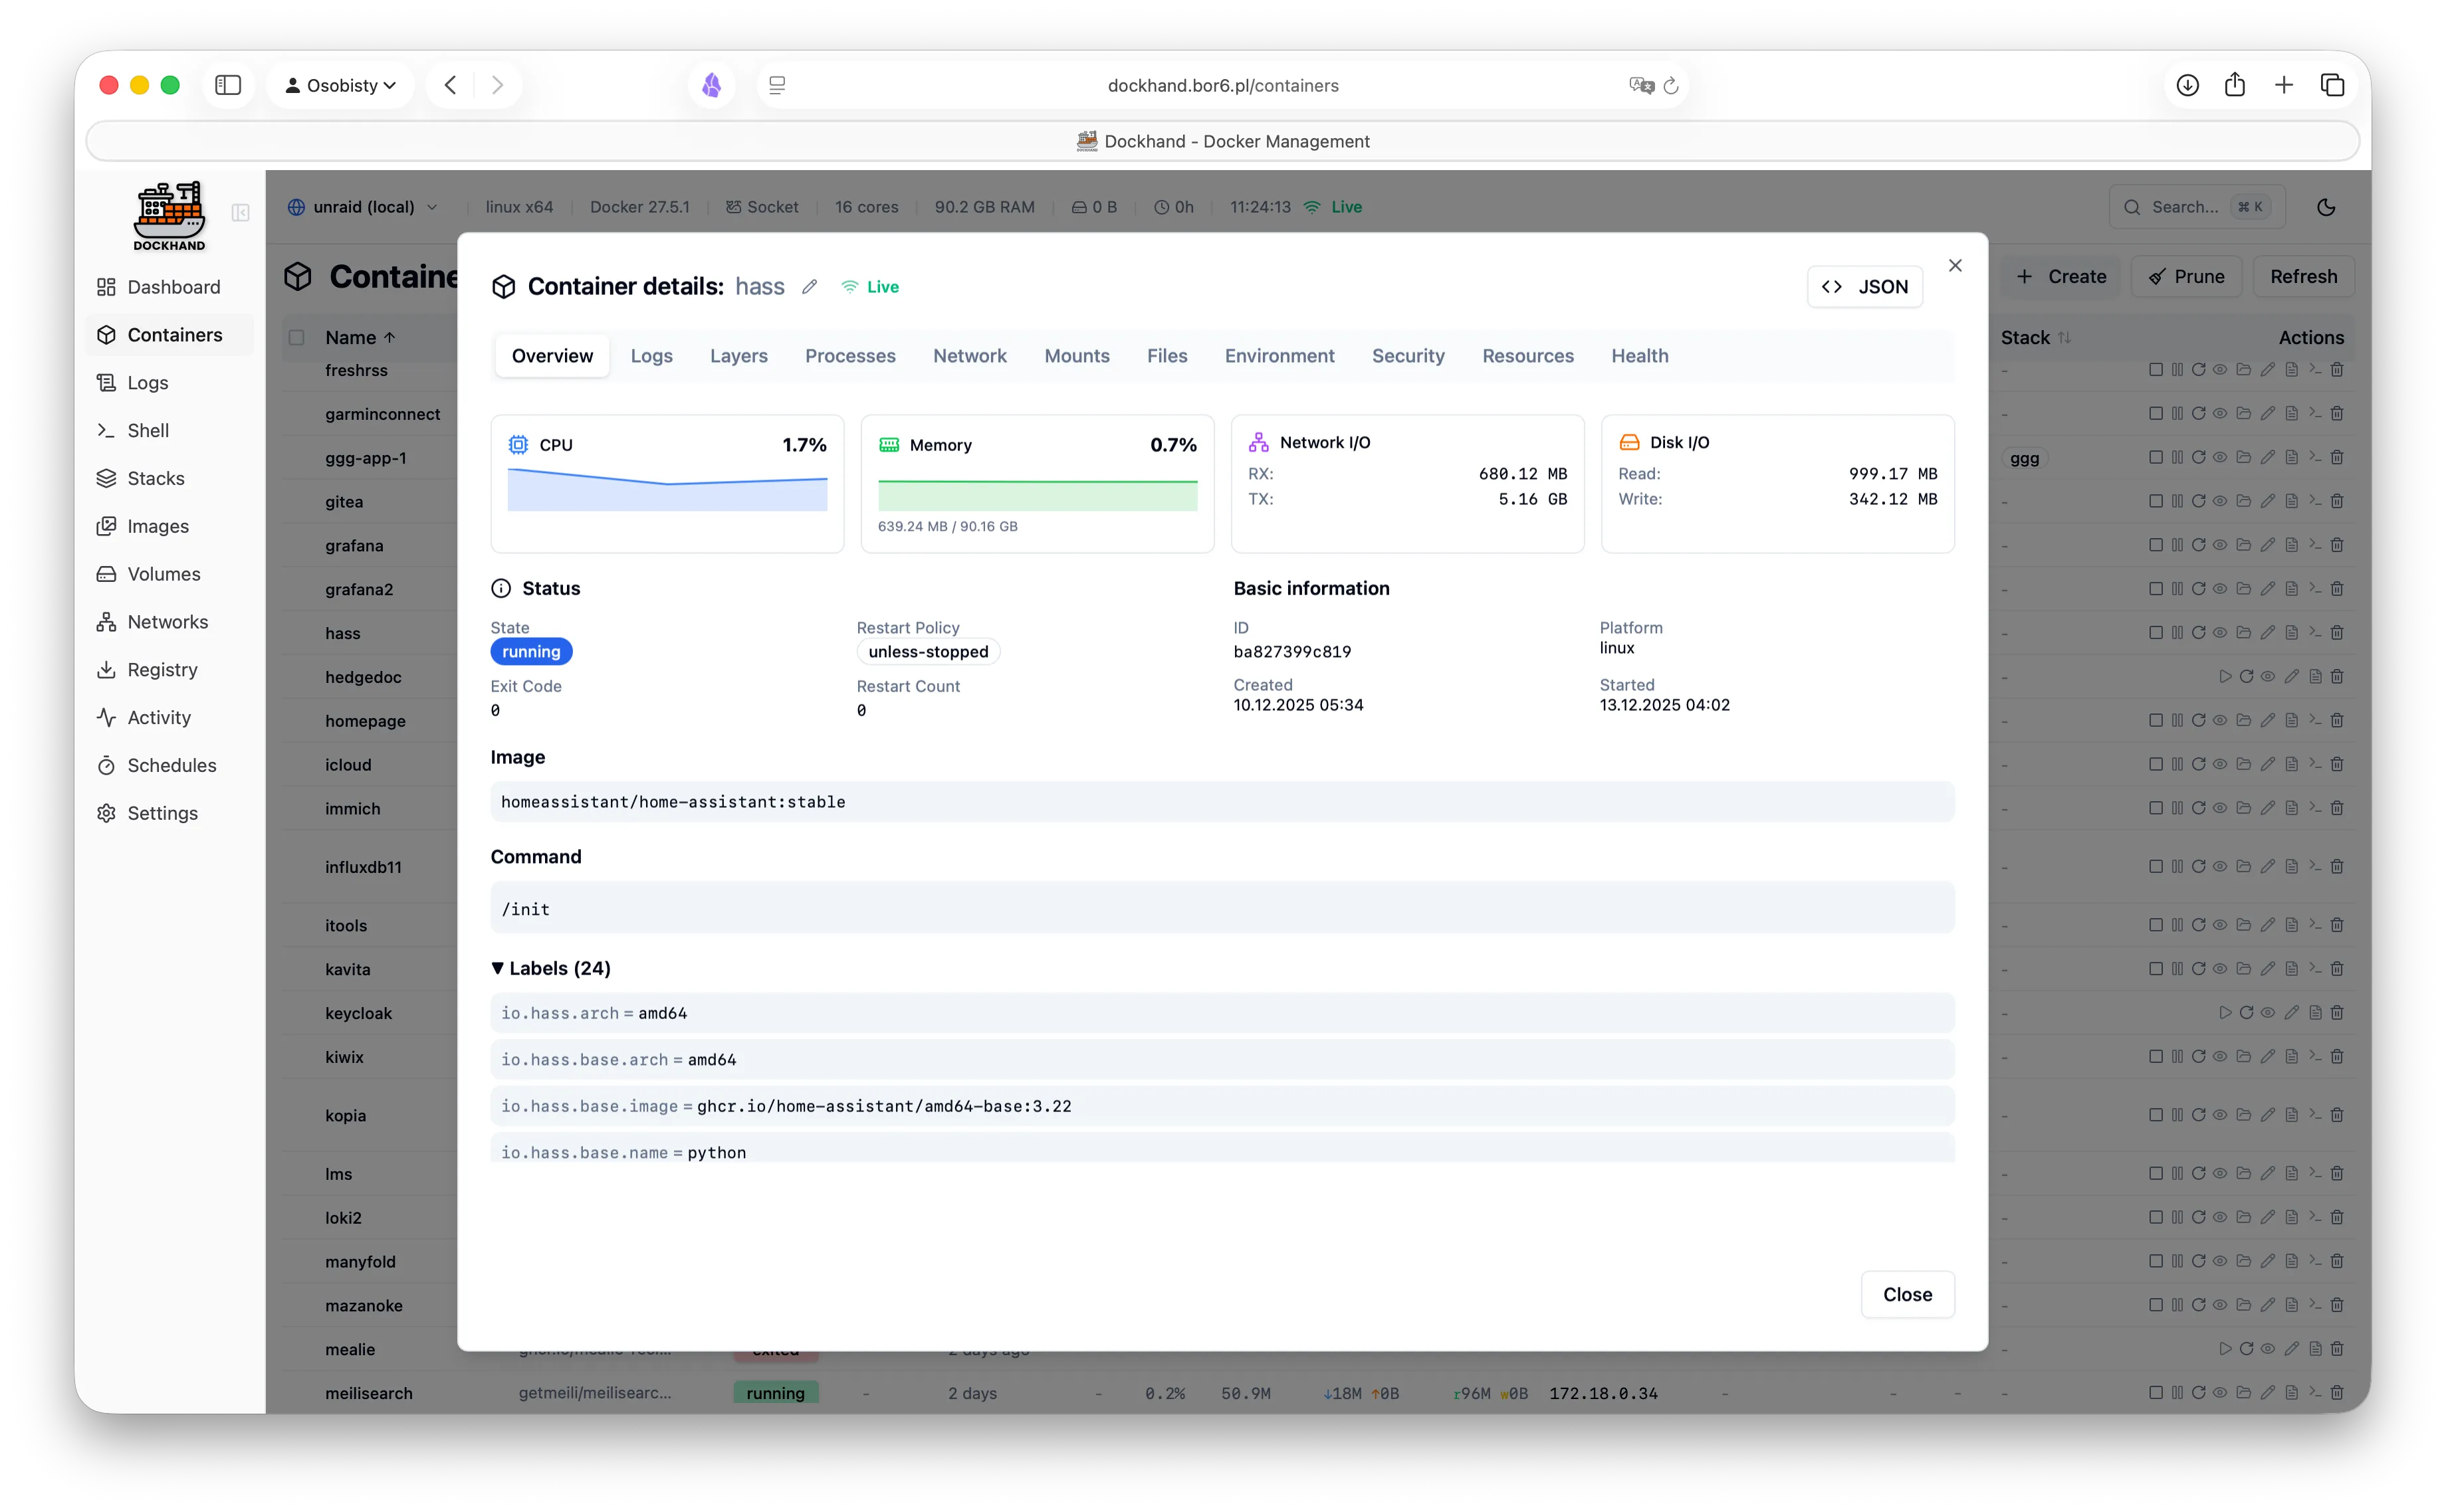Switch to dark mode with the moon icon
The image size is (2446, 1512).
[2326, 206]
